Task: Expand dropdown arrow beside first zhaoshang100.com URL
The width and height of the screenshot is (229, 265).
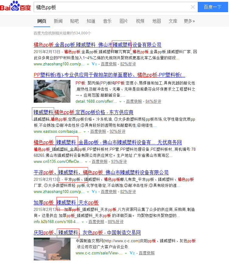Action: [x=88, y=64]
